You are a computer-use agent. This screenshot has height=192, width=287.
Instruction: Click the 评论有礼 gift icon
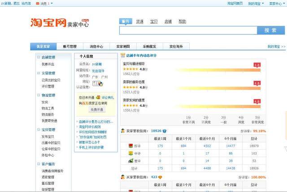click(98, 97)
